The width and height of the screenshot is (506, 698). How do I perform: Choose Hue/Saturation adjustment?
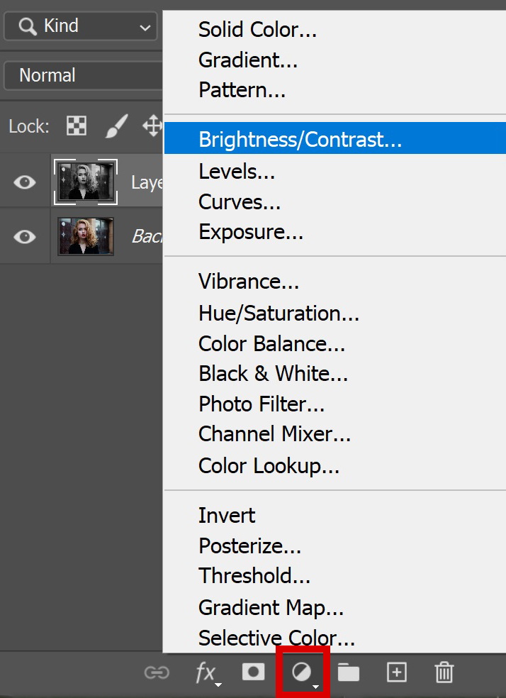coord(279,314)
